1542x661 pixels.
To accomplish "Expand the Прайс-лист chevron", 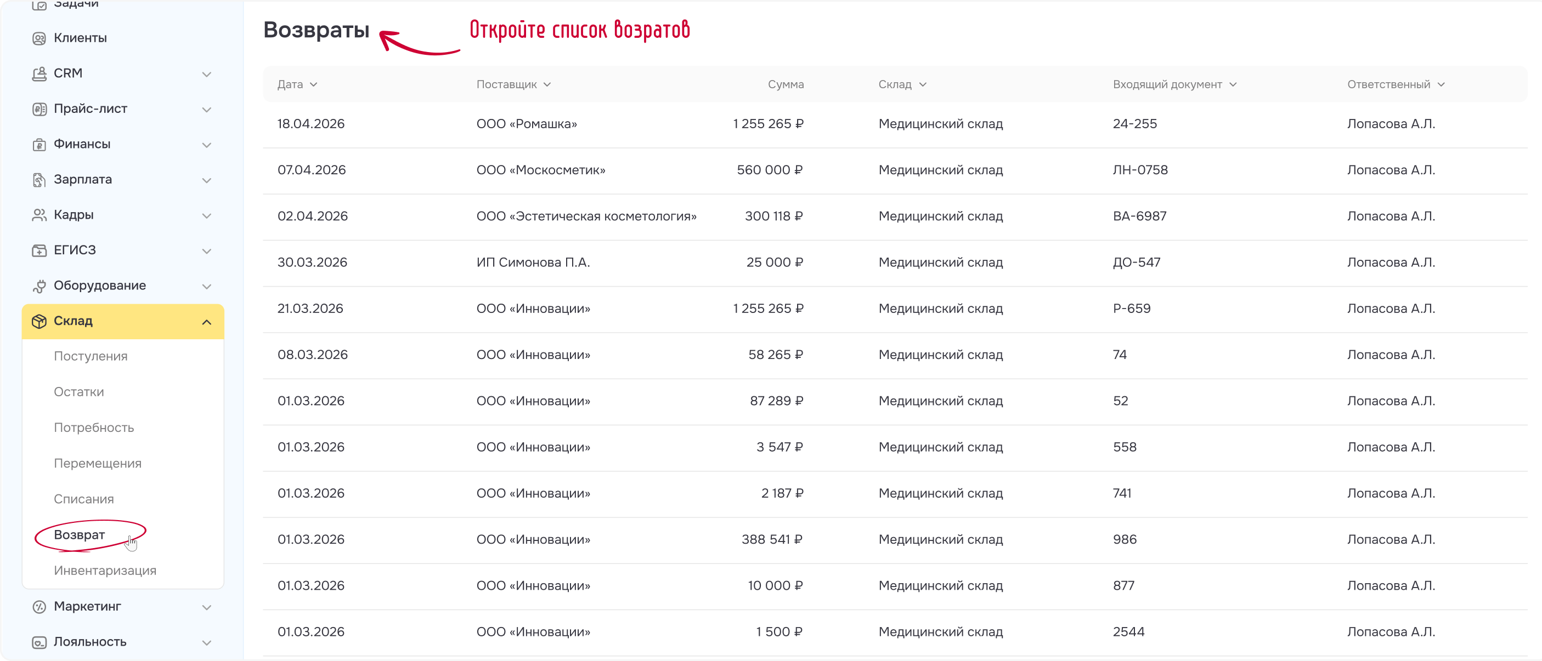I will point(206,110).
